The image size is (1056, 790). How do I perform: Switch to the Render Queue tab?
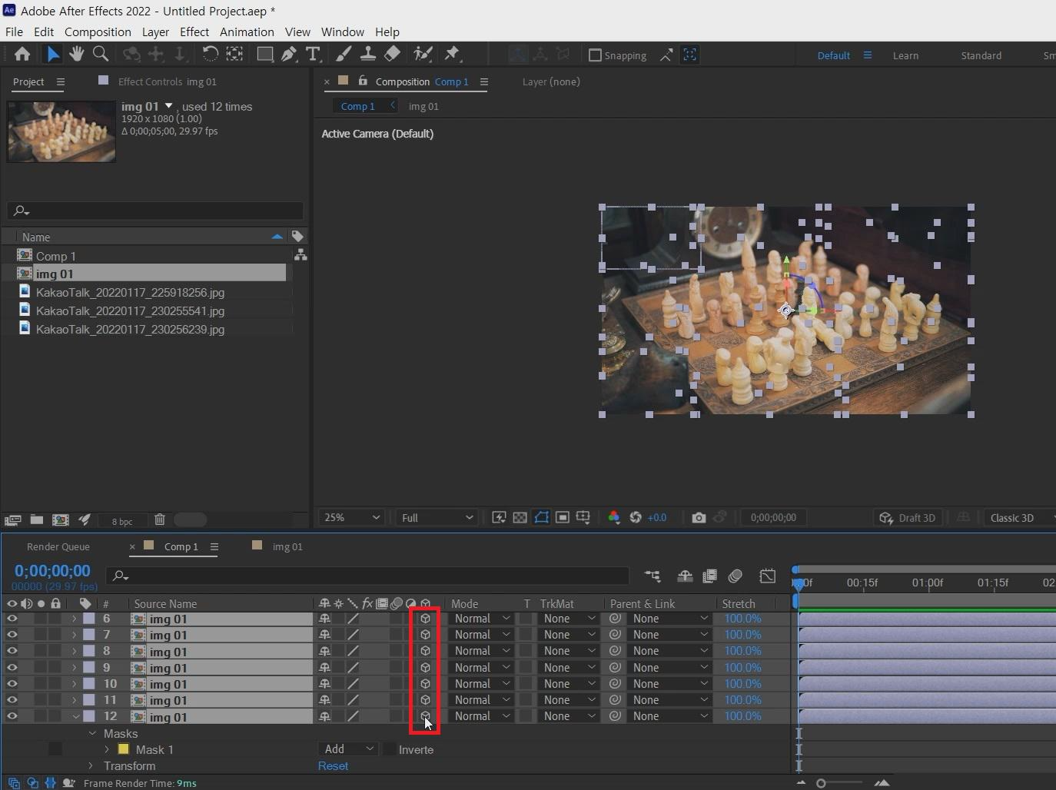point(58,546)
